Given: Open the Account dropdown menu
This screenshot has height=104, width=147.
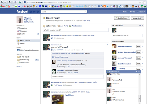Looking at the screenshot, I should pyautogui.click(x=141, y=12).
